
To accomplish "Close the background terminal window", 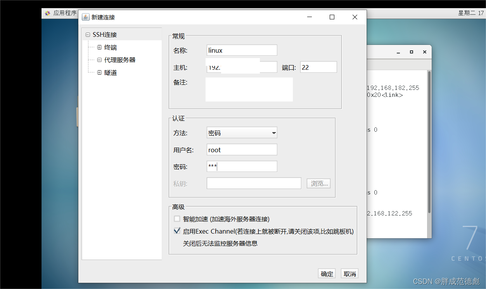I will tap(425, 52).
